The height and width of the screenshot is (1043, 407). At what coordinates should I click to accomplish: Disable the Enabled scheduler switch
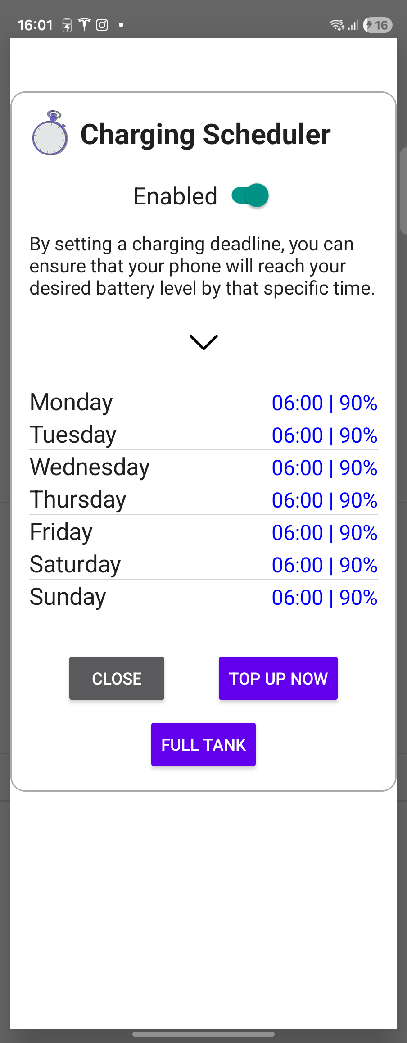tap(250, 195)
